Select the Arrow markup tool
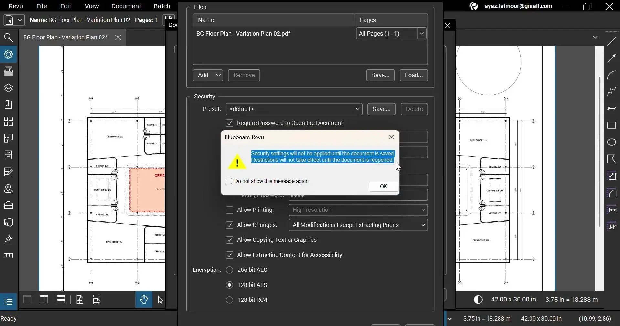The image size is (620, 326). (x=612, y=58)
